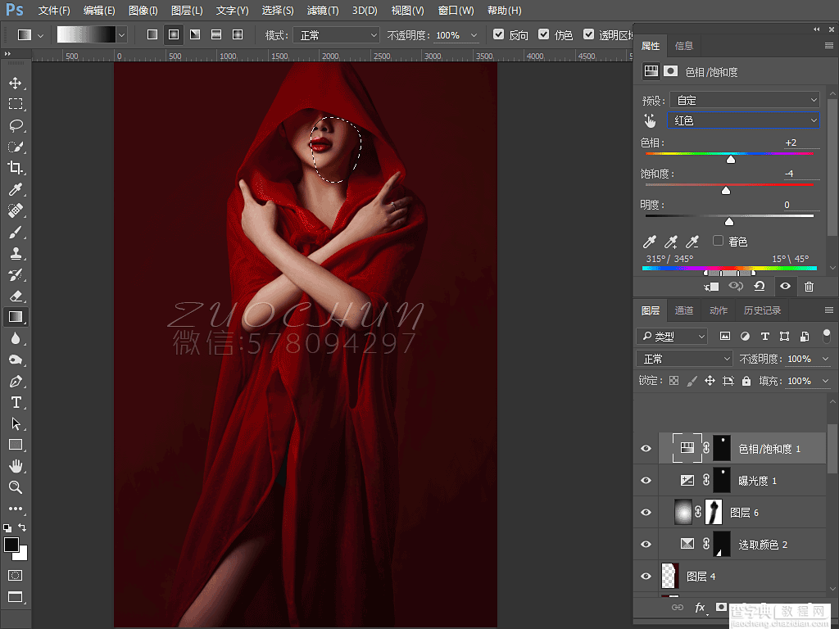Image resolution: width=839 pixels, height=629 pixels.
Task: Hide the 选取颜色 2 layer
Action: (646, 545)
